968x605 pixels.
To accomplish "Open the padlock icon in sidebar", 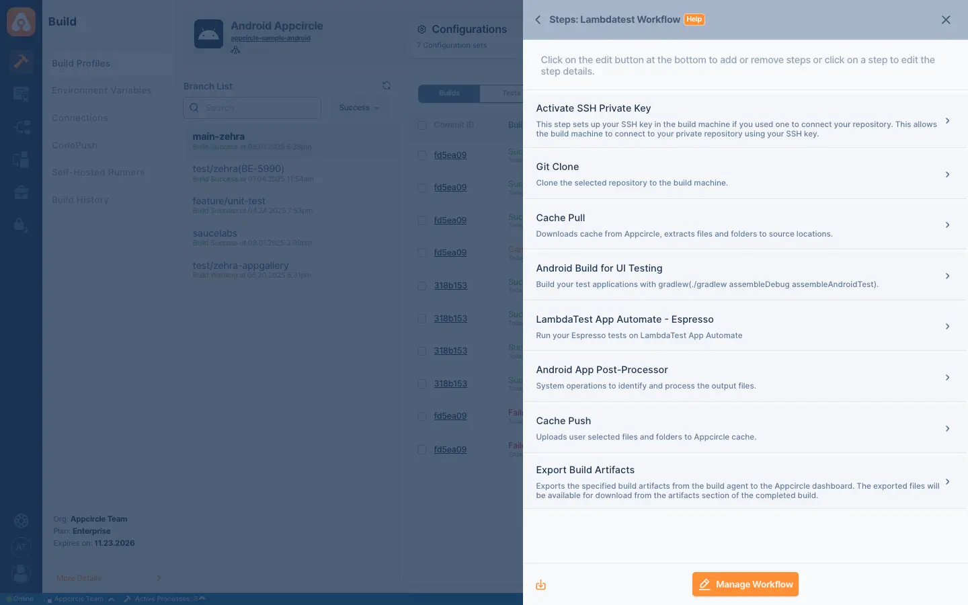I will coord(21,225).
